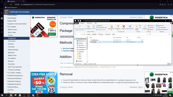
Task: Open Google Translate bookmark
Action: [11, 8]
